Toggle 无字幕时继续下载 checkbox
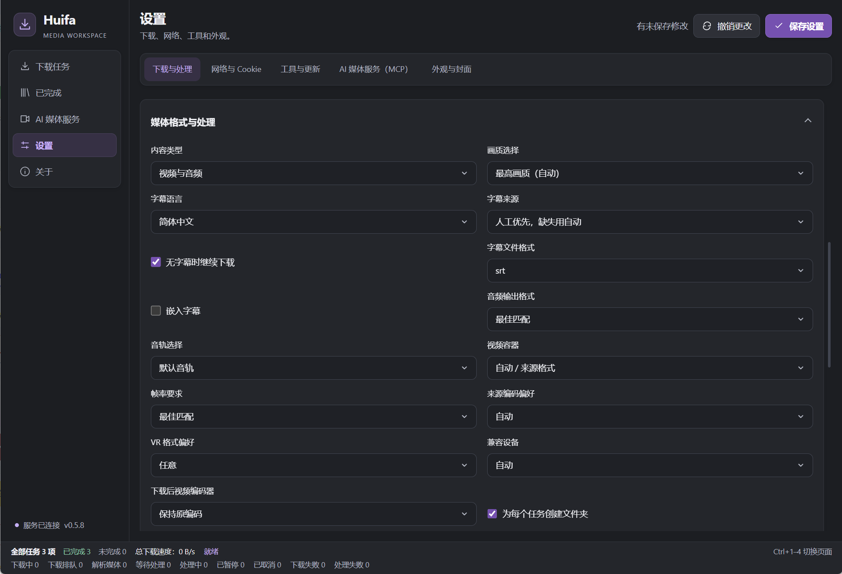This screenshot has height=574, width=842. [156, 262]
